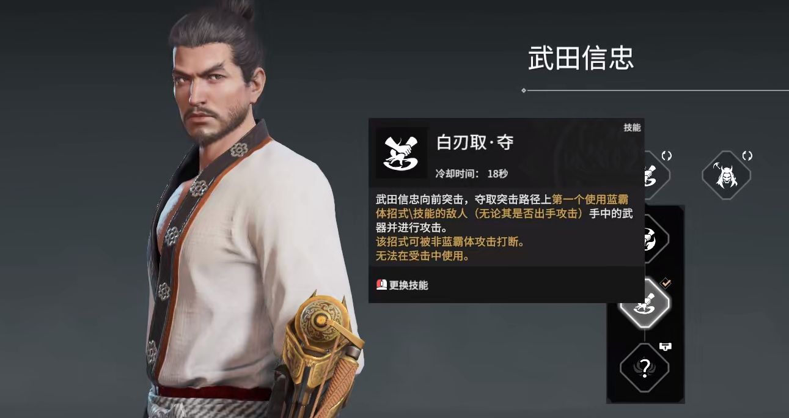Click the red book icon beside 更换技能
This screenshot has height=418, width=789.
point(381,284)
